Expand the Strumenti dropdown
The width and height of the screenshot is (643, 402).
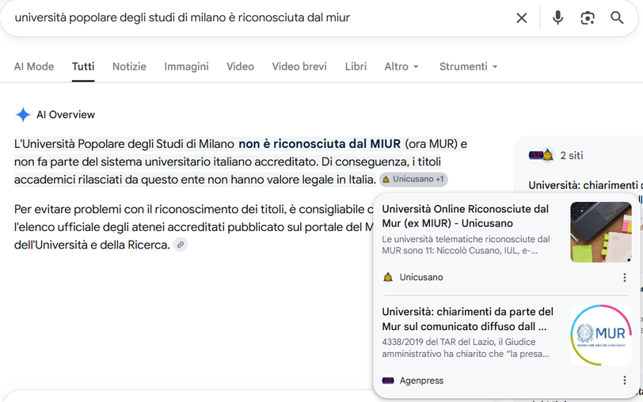pos(468,66)
